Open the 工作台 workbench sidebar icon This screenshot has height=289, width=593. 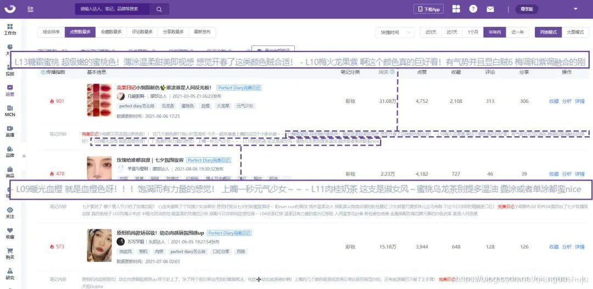coord(10,29)
